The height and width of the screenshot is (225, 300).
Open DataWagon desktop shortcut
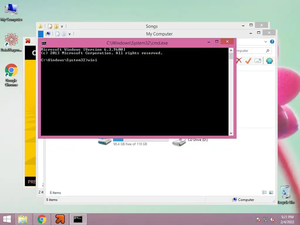coord(11,42)
